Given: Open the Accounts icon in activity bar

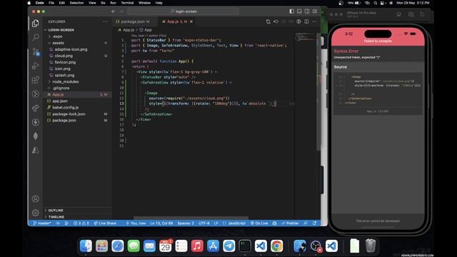Looking at the screenshot, I should (36, 198).
